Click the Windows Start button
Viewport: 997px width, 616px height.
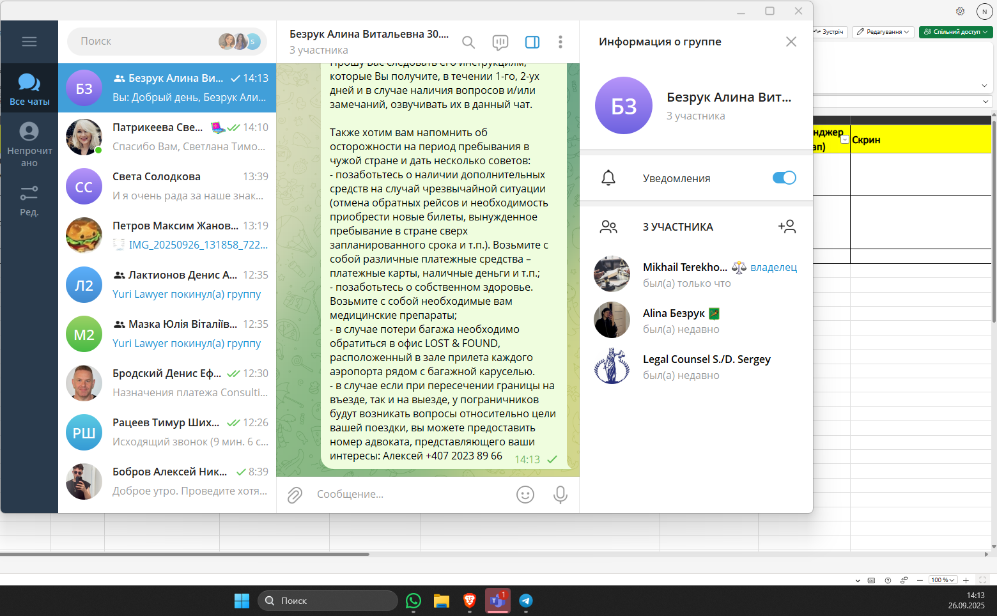click(x=242, y=601)
